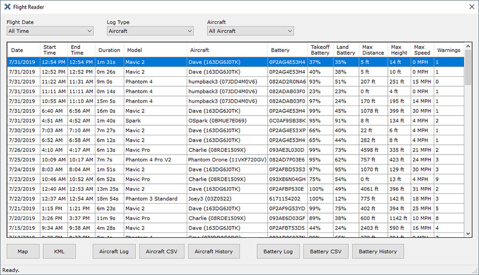Click the Map button
This screenshot has width=479, height=275.
(23, 252)
